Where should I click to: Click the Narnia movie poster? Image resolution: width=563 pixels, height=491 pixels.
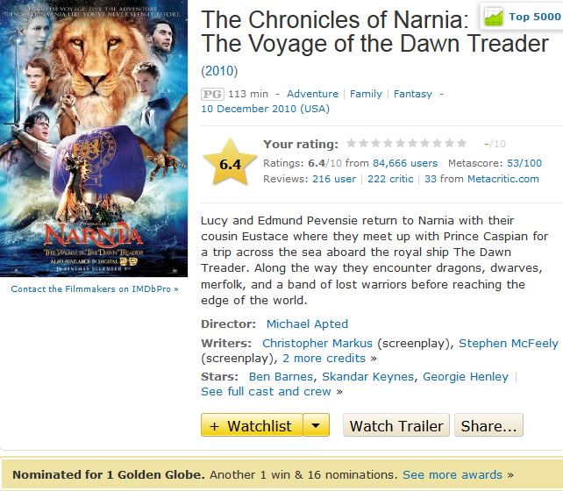[x=94, y=139]
